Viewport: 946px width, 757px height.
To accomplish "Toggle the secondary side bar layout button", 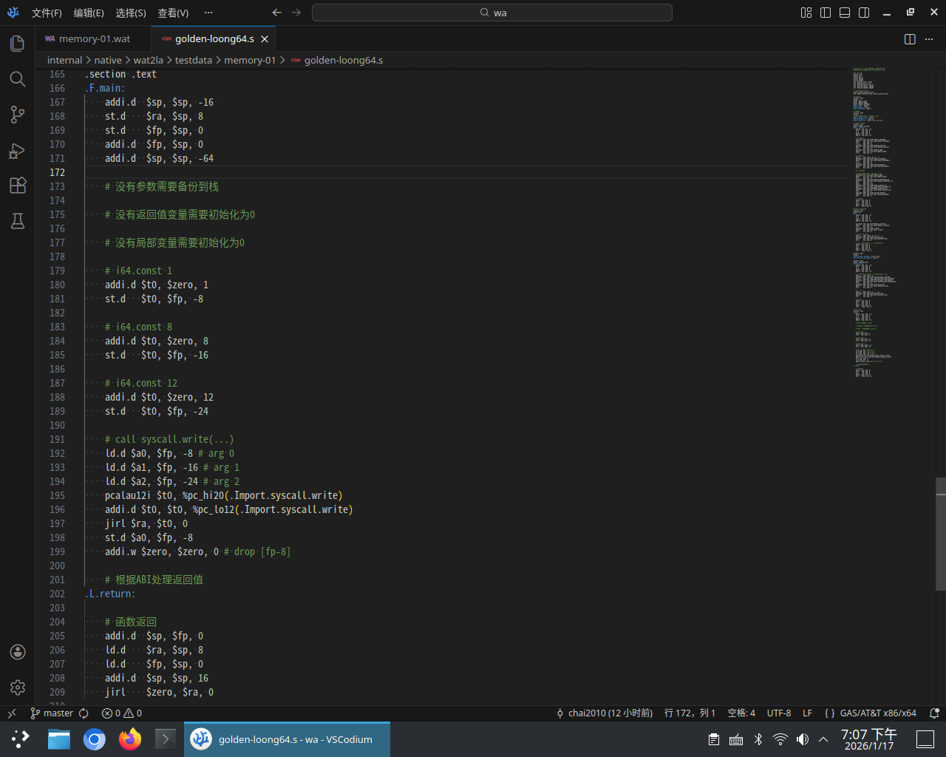I will tap(864, 13).
